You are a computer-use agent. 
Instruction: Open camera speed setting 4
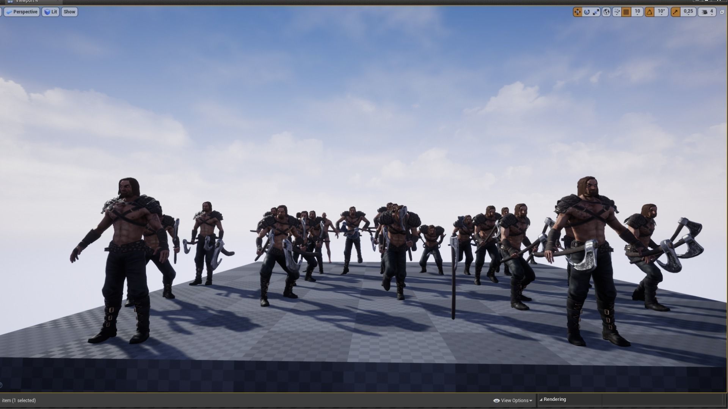[708, 12]
